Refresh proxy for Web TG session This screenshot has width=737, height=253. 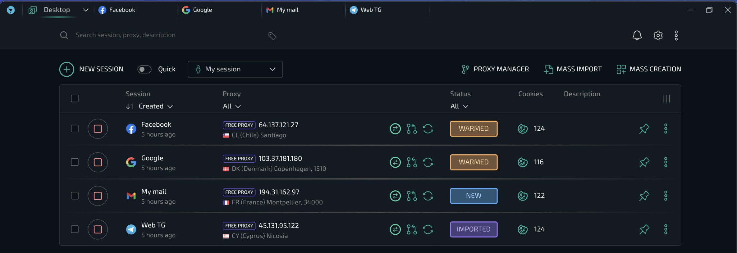[428, 229]
